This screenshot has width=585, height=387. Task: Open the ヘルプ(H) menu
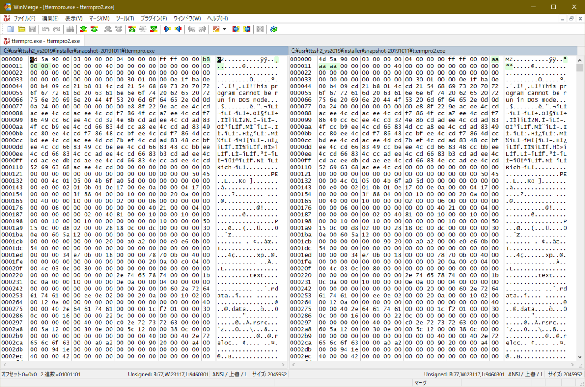[218, 18]
